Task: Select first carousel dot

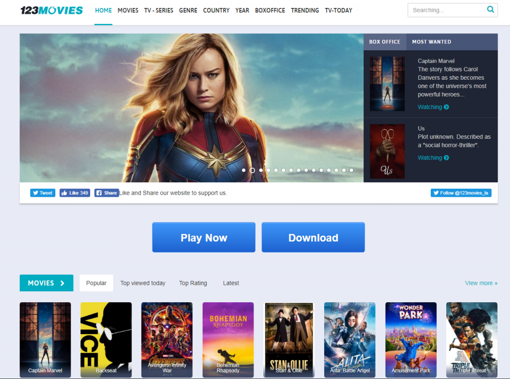Action: coord(244,170)
